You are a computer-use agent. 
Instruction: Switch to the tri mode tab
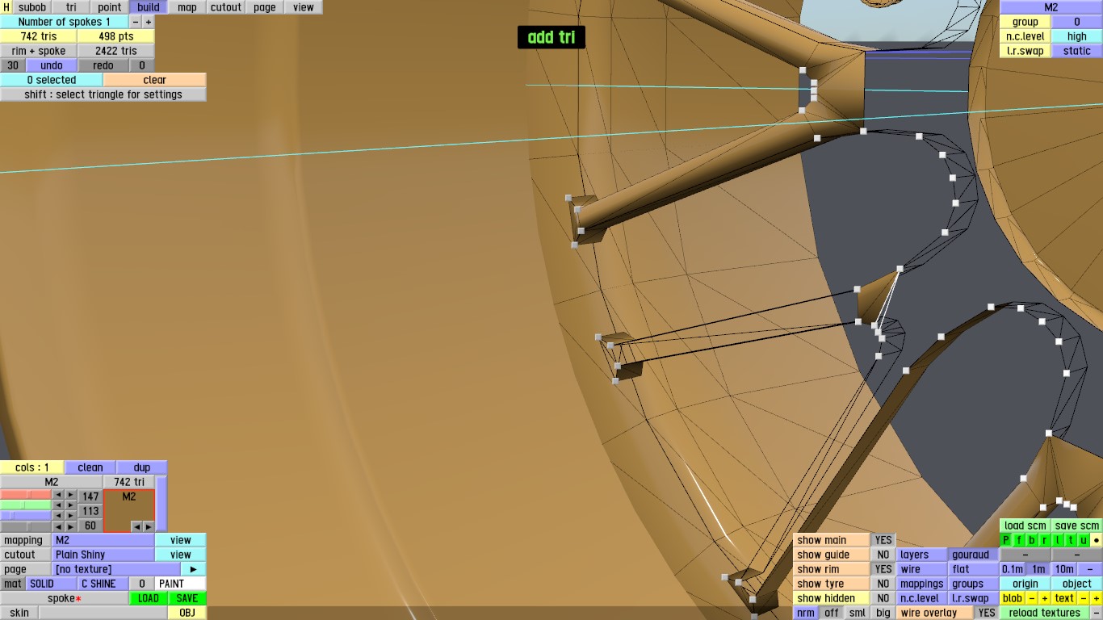71,7
